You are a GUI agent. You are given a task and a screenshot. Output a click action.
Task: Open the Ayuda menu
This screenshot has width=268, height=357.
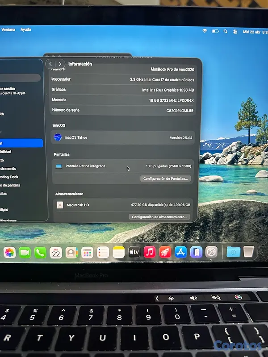[26, 29]
